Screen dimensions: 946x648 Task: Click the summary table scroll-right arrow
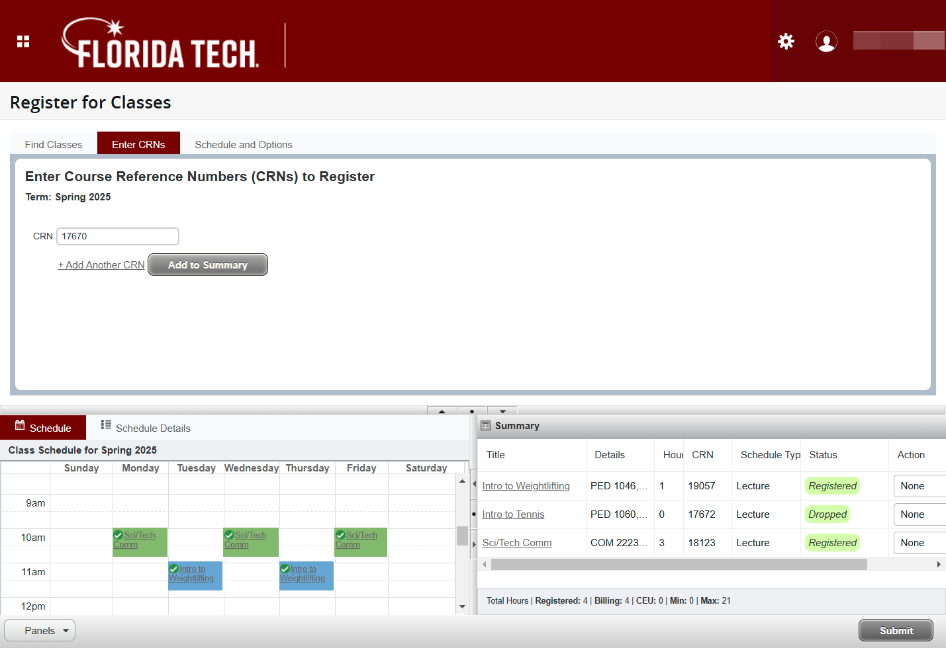coord(939,564)
